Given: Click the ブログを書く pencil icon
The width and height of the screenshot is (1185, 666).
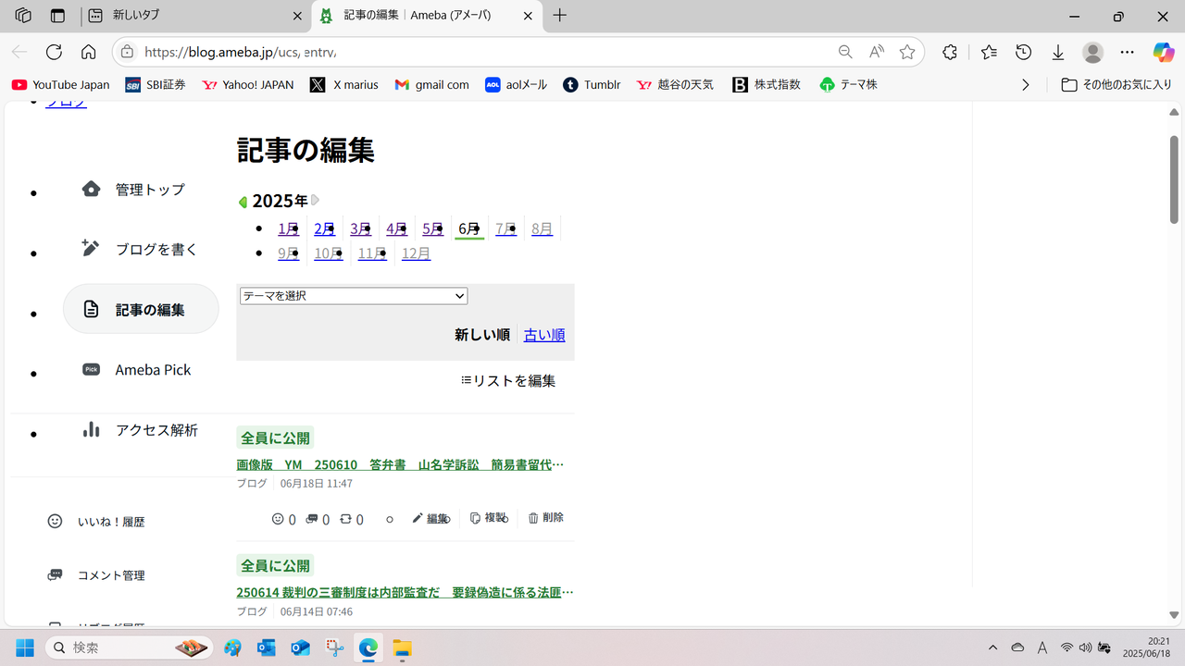Looking at the screenshot, I should (91, 248).
